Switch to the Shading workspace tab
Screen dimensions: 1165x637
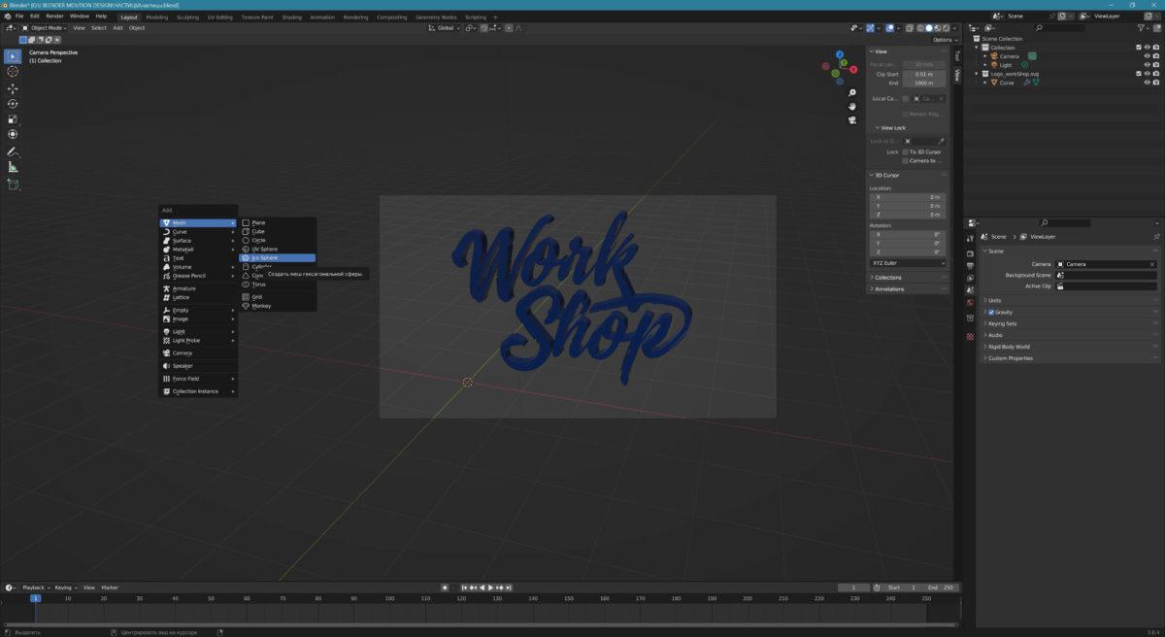pos(291,17)
